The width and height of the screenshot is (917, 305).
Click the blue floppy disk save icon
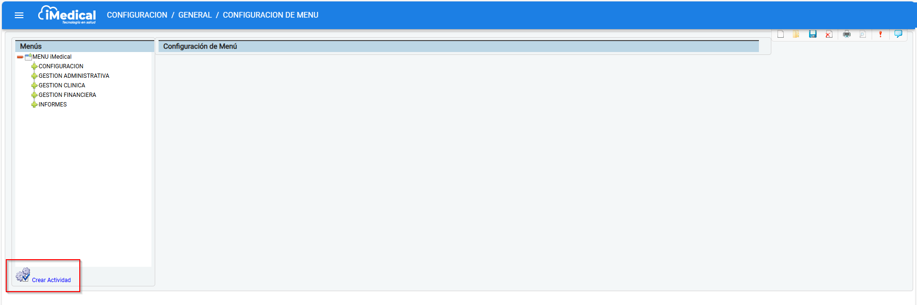(x=812, y=34)
